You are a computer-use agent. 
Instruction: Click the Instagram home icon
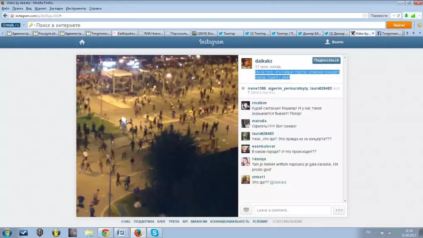point(82,42)
